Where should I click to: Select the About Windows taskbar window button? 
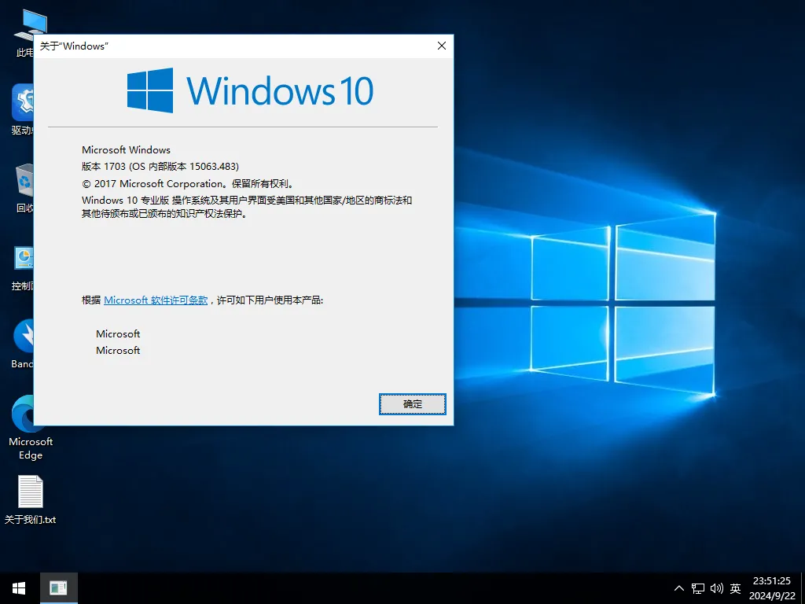[59, 587]
